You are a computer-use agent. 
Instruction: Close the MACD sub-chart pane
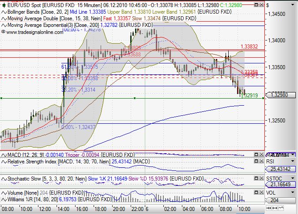[x=261, y=155]
